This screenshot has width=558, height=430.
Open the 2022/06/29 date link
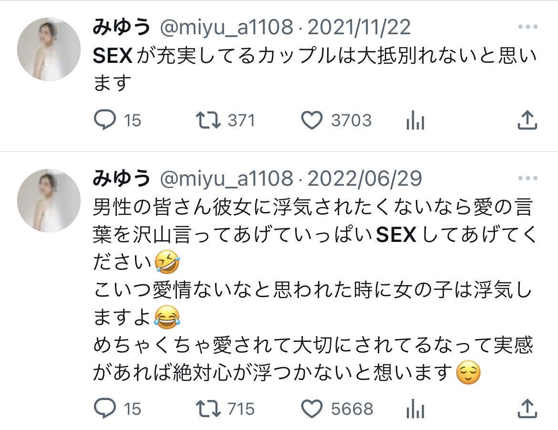365,179
